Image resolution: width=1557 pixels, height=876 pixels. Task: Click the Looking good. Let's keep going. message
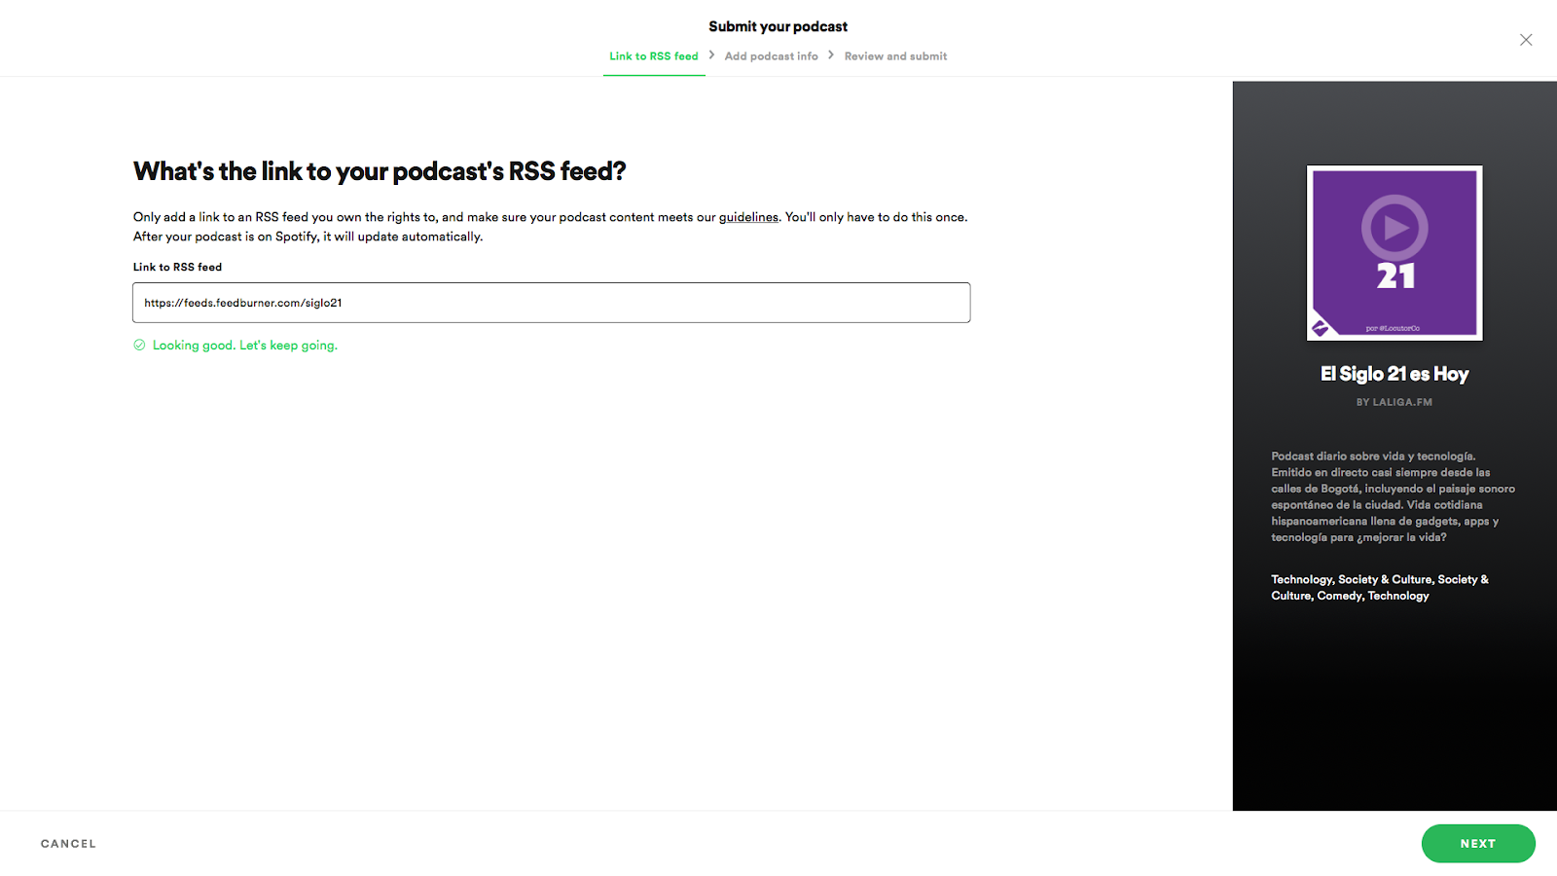[x=245, y=346]
